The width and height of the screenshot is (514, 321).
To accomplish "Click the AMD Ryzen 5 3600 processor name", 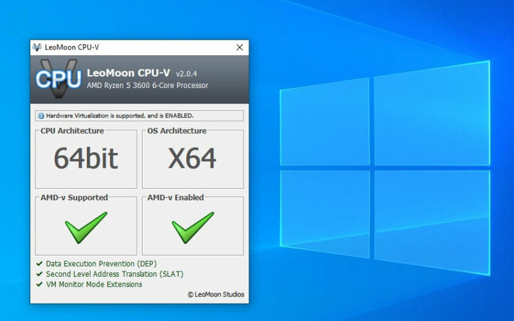I will [148, 85].
